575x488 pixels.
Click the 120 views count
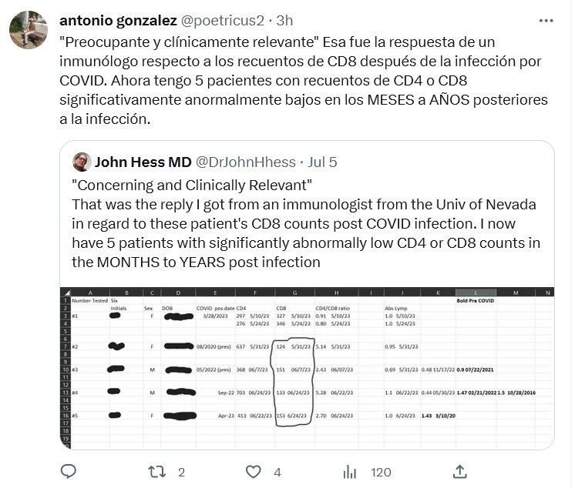click(381, 472)
